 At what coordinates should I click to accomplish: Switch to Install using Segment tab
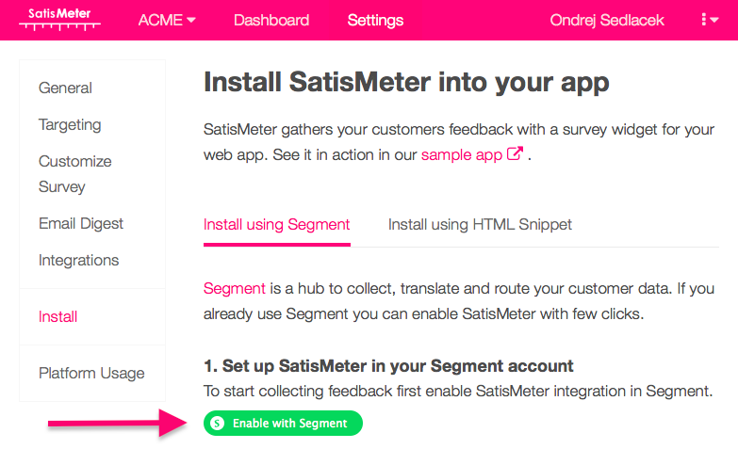click(276, 224)
